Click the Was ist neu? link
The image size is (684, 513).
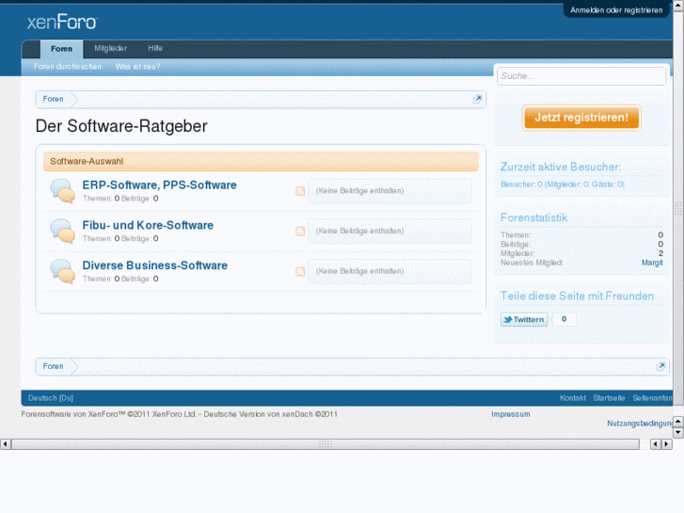pyautogui.click(x=137, y=67)
